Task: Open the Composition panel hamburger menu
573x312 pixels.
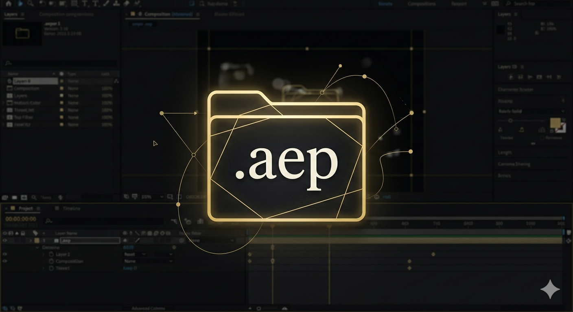Action: pyautogui.click(x=198, y=14)
